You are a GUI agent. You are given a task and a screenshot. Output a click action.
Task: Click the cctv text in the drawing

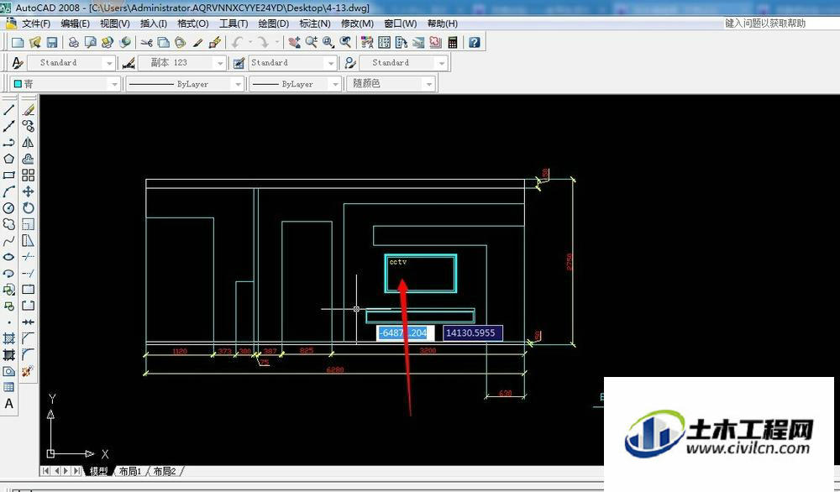398,262
